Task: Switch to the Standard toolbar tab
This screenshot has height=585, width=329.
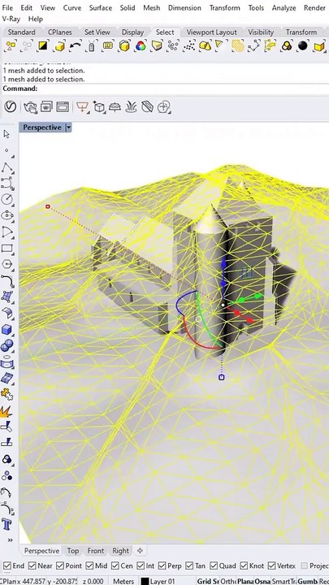Action: pyautogui.click(x=22, y=32)
